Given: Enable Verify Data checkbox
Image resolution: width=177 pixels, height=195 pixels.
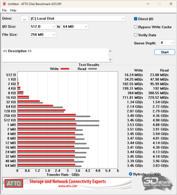Looking at the screenshot, I should click(135, 35).
